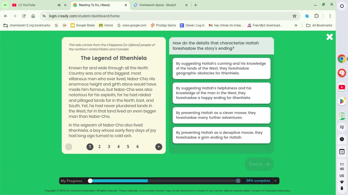Bookmark this page with the star icon
This screenshot has height=195, width=348.
pos(295,16)
